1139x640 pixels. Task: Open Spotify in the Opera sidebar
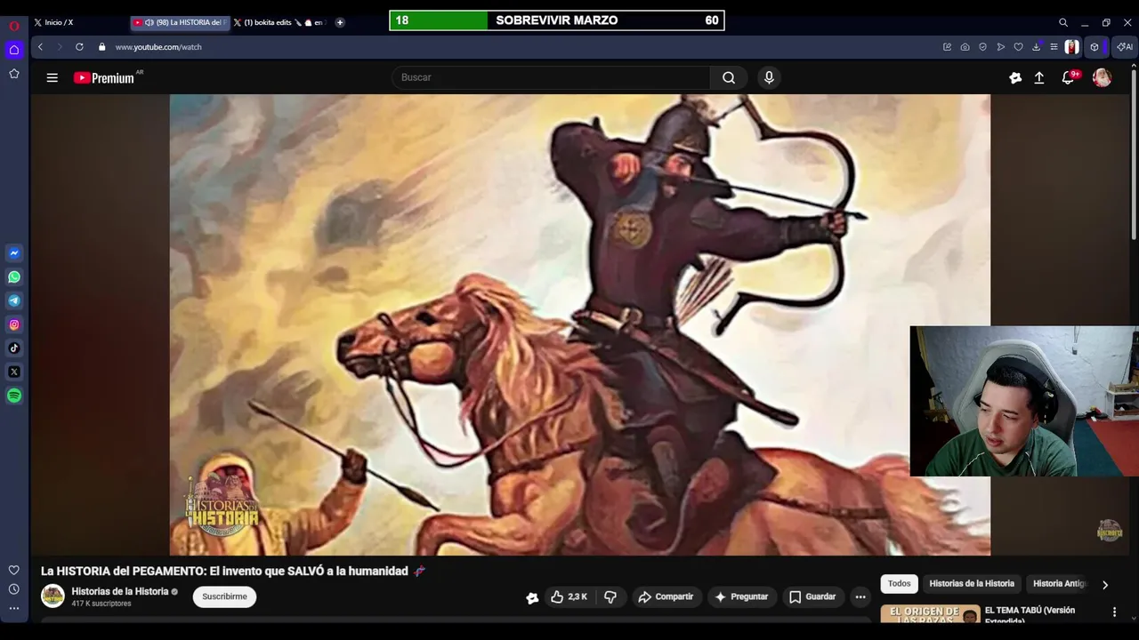tap(14, 396)
